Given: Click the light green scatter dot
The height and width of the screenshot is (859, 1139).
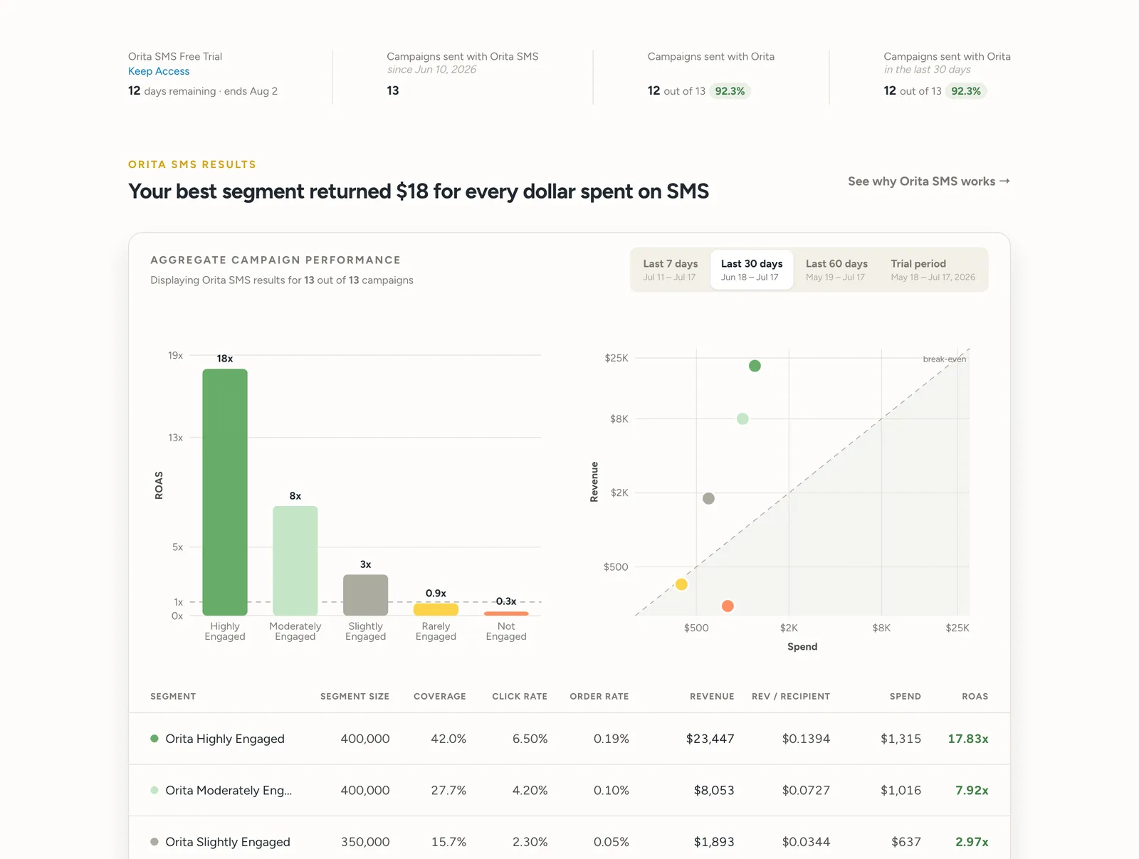Looking at the screenshot, I should click(742, 418).
